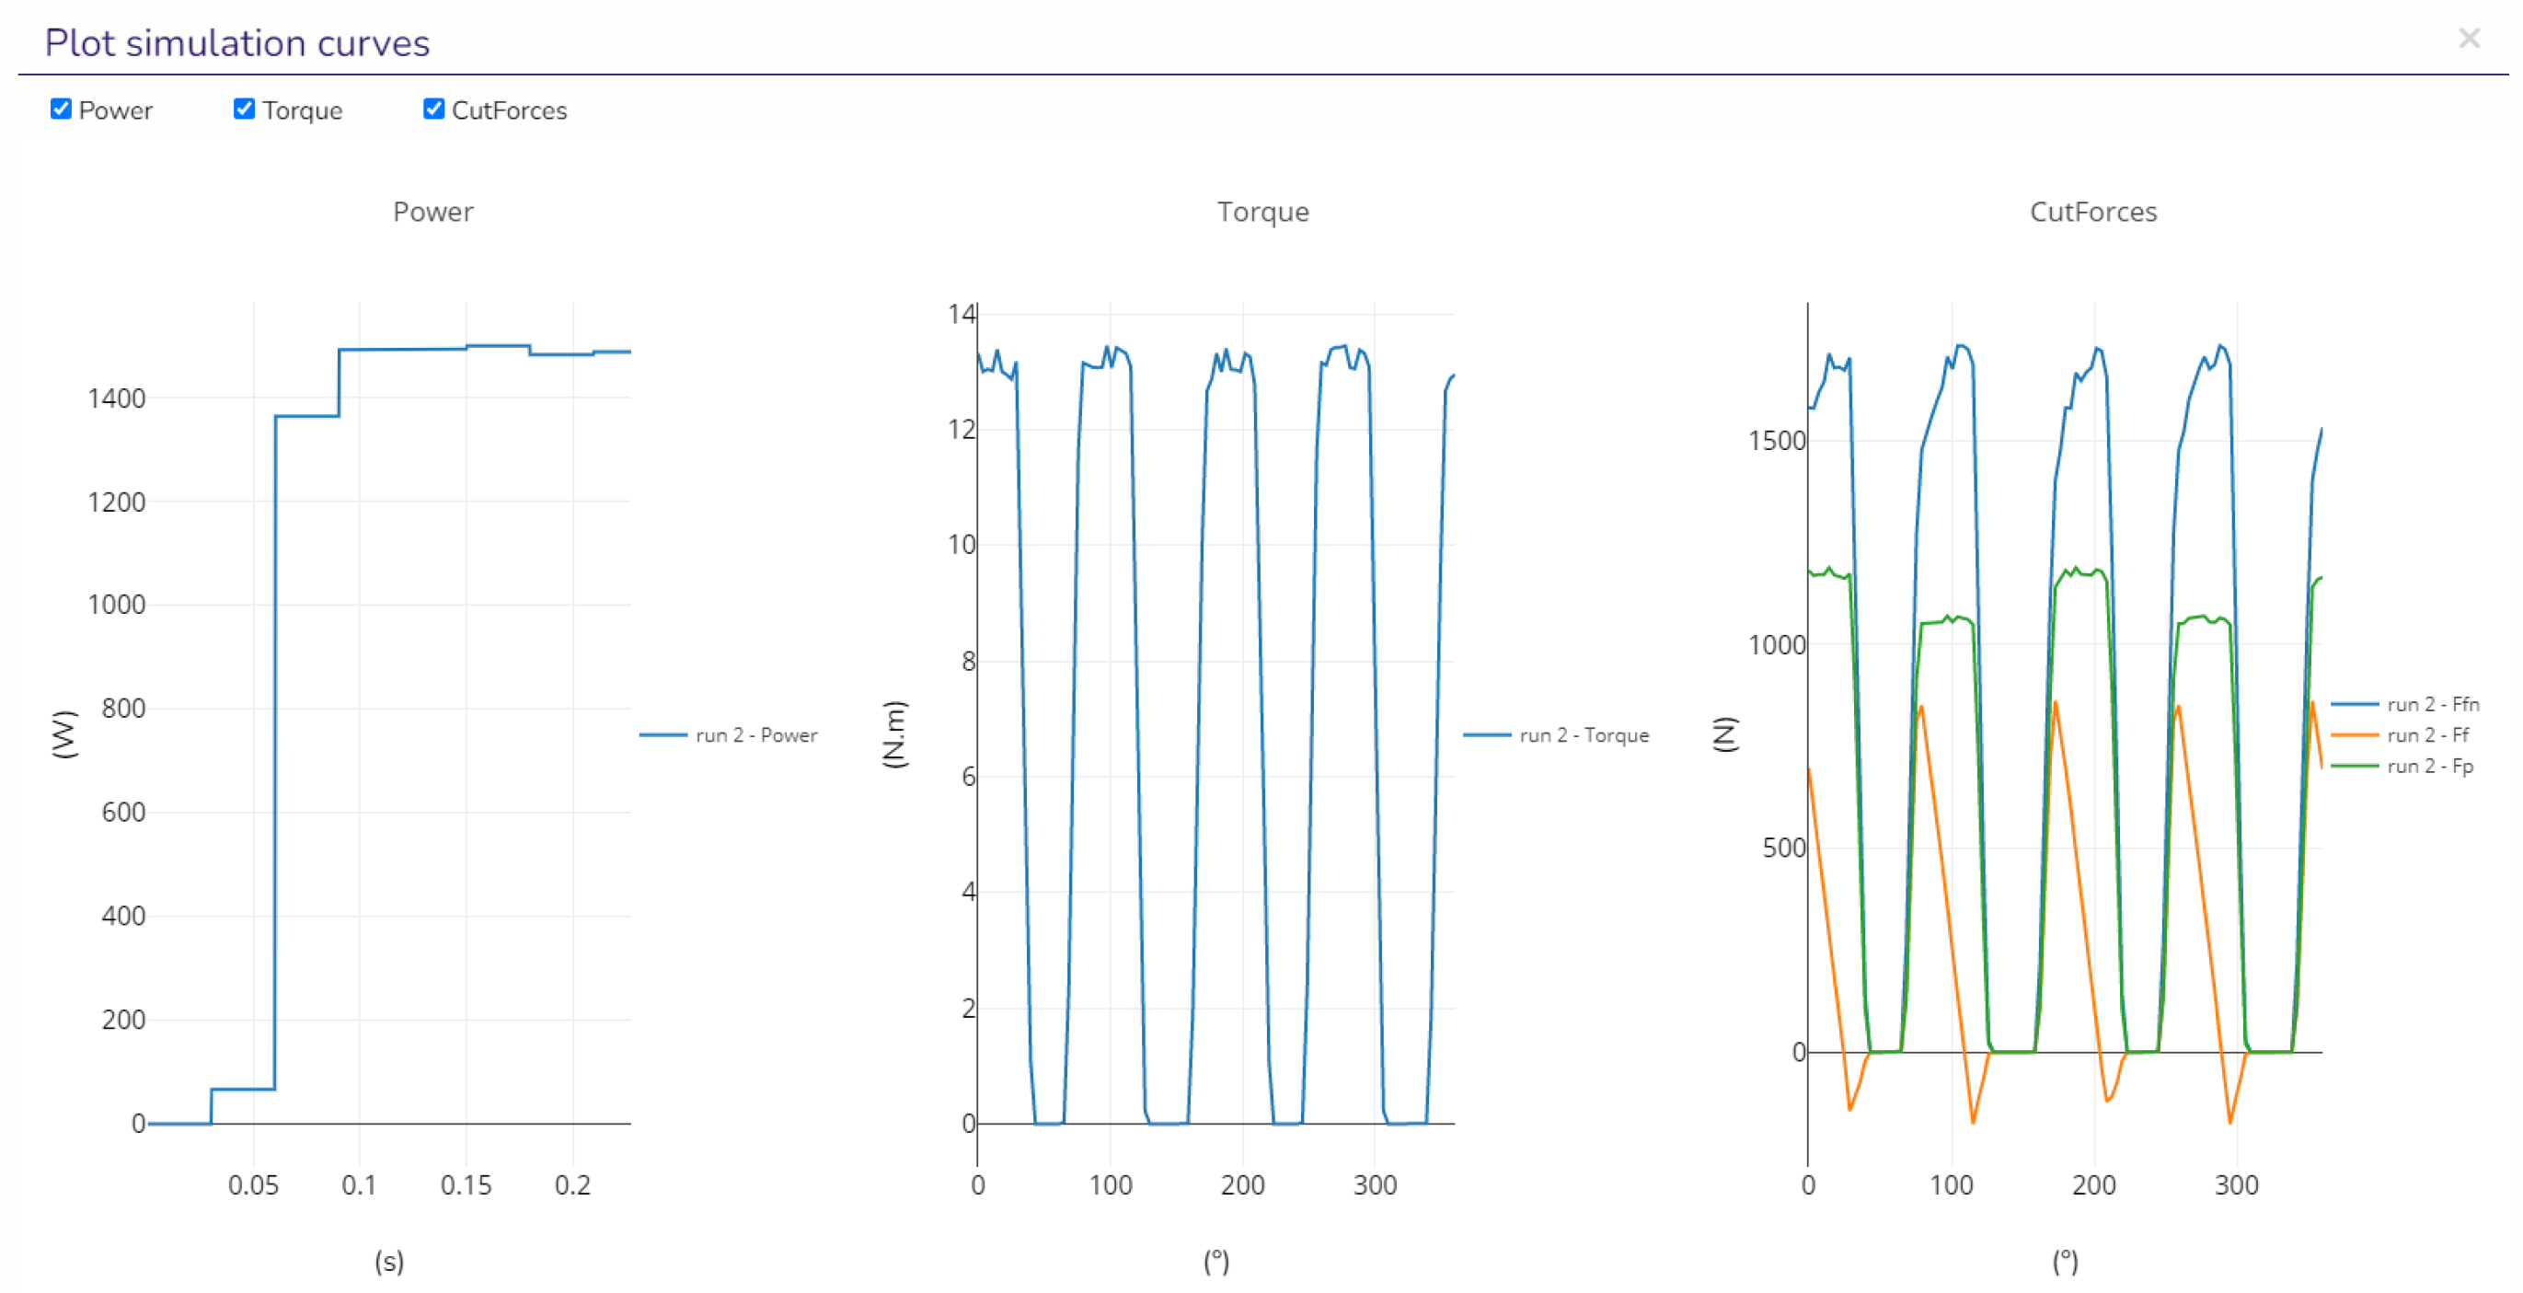Viewport: 2523px width, 1293px height.
Task: Hide run 2 - Ffn trace via legend
Action: [x=2432, y=704]
